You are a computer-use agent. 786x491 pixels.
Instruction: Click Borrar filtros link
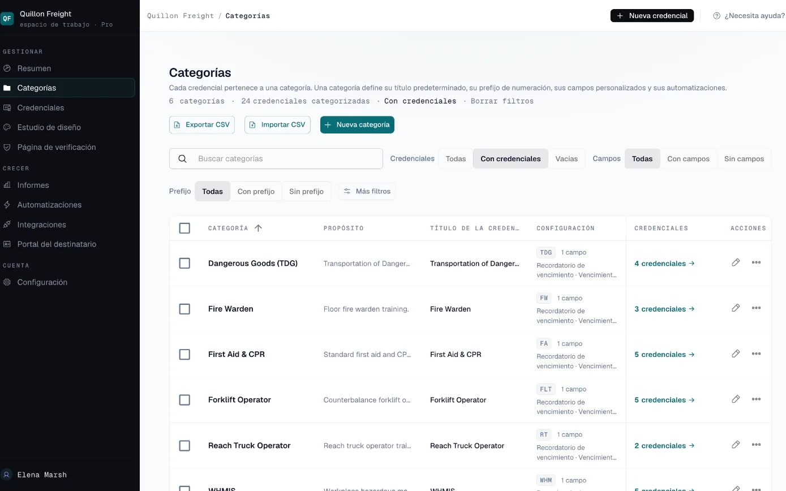click(x=502, y=101)
